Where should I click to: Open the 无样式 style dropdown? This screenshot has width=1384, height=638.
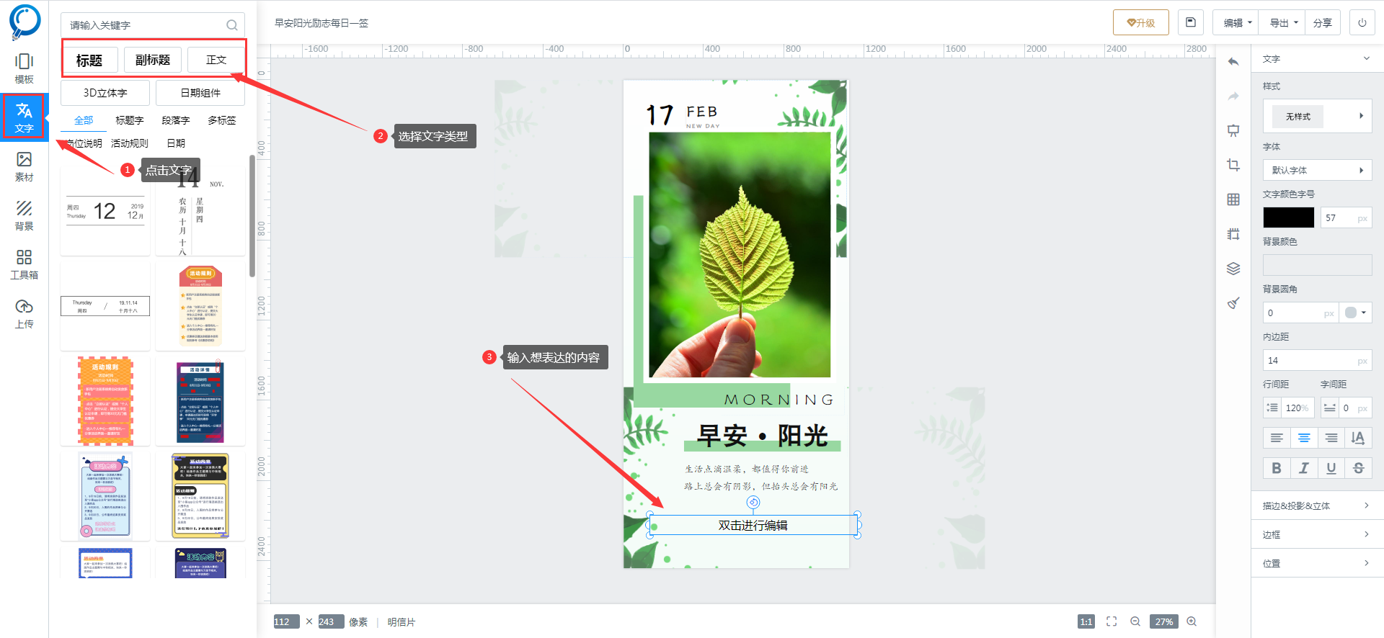[1317, 116]
